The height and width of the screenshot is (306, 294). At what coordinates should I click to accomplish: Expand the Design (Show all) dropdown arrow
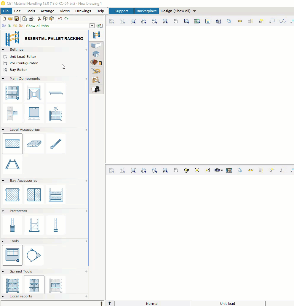pyautogui.click(x=194, y=11)
